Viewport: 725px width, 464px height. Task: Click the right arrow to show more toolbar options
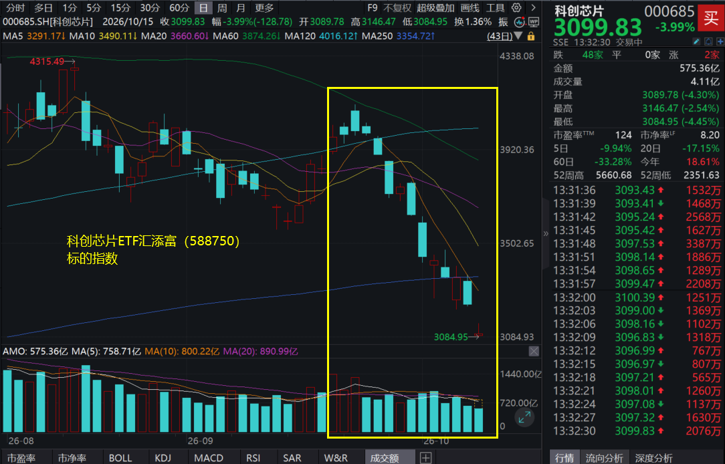click(x=533, y=8)
